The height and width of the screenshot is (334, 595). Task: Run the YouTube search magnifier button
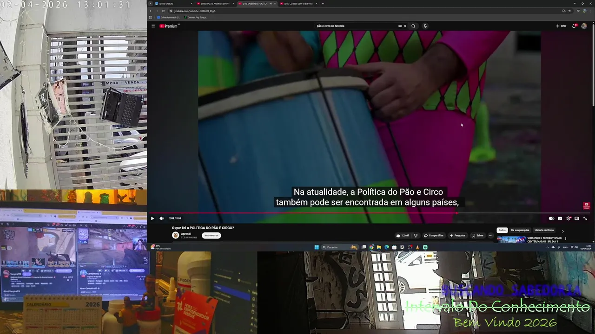[x=413, y=26]
